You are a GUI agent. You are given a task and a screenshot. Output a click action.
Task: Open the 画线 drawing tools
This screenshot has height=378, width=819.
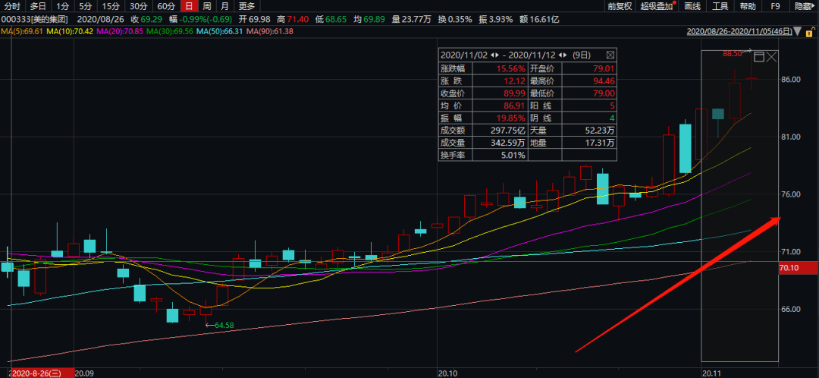pyautogui.click(x=692, y=6)
